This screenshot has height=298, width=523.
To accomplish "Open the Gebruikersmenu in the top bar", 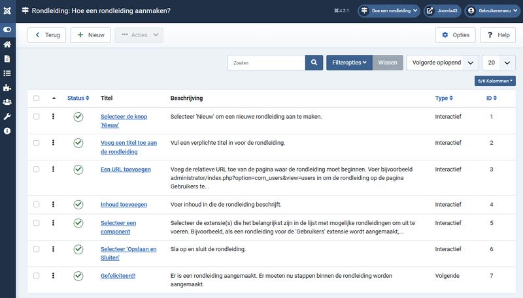I will 492,10.
